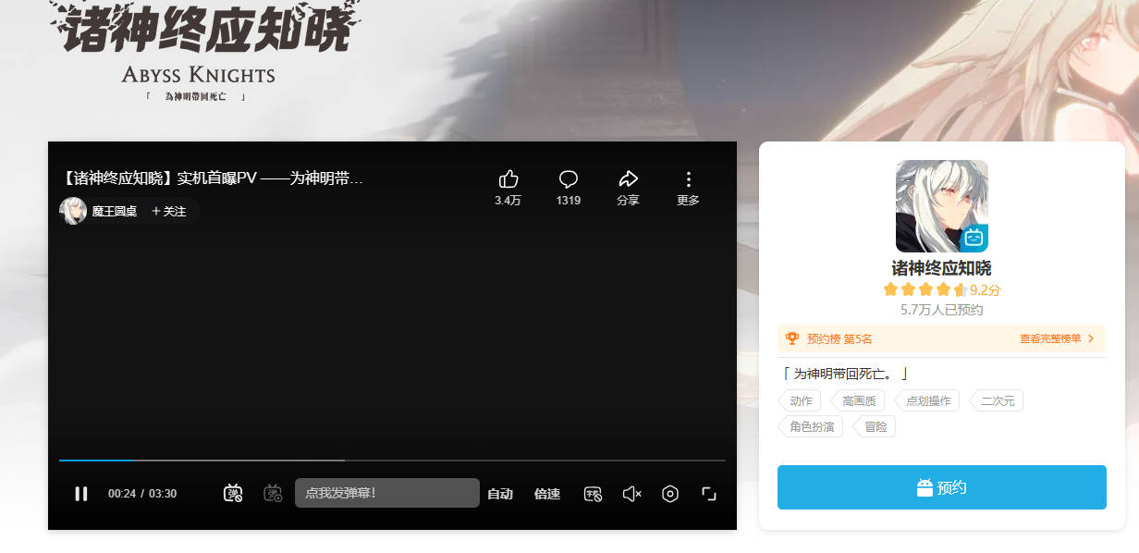Click the 诸神终应知晓 game name in the card
This screenshot has height=553, width=1139.
tap(941, 268)
